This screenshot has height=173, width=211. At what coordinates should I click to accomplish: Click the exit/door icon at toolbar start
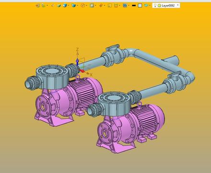pyautogui.click(x=37, y=6)
